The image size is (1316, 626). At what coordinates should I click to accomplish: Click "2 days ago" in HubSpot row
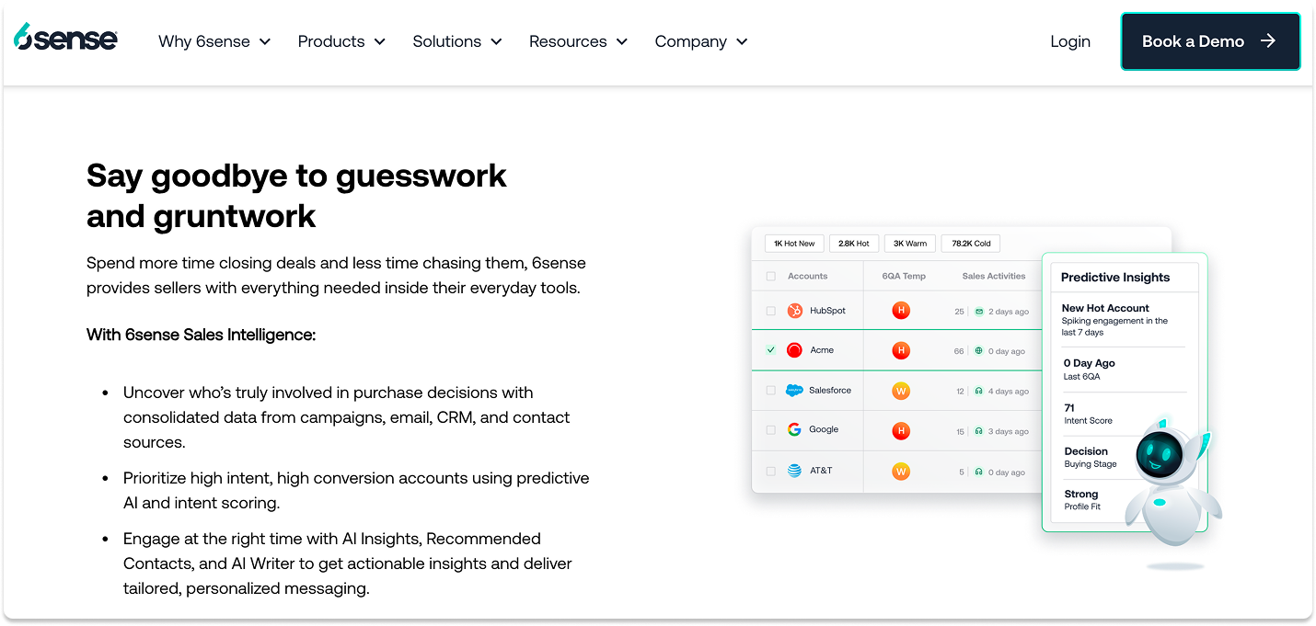pos(1009,312)
